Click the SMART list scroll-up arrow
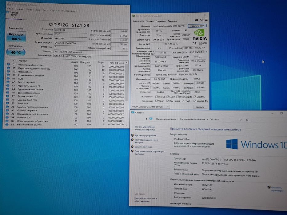The width and height of the screenshot is (287, 215). [126, 63]
